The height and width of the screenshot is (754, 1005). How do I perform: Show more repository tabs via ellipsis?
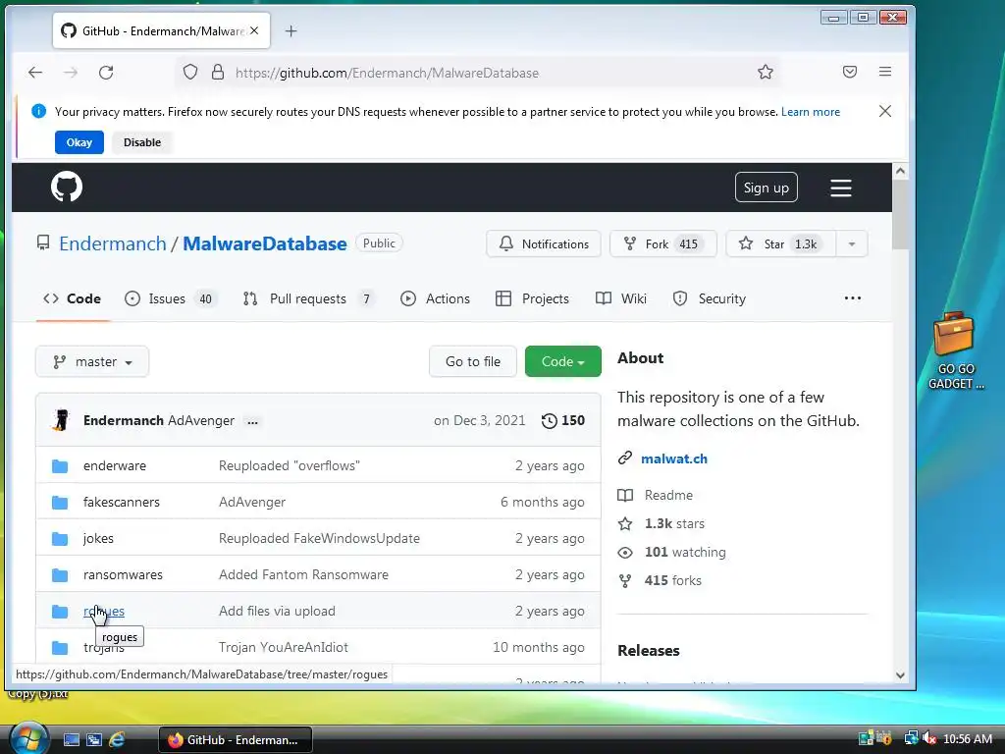point(853,298)
